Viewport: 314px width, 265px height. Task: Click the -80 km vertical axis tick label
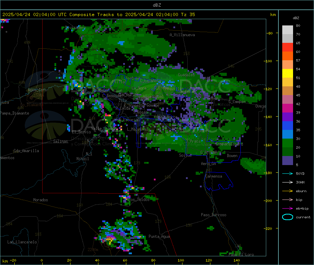(269, 33)
